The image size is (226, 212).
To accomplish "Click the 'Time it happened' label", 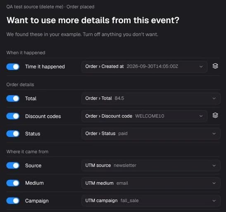I will click(45, 67).
